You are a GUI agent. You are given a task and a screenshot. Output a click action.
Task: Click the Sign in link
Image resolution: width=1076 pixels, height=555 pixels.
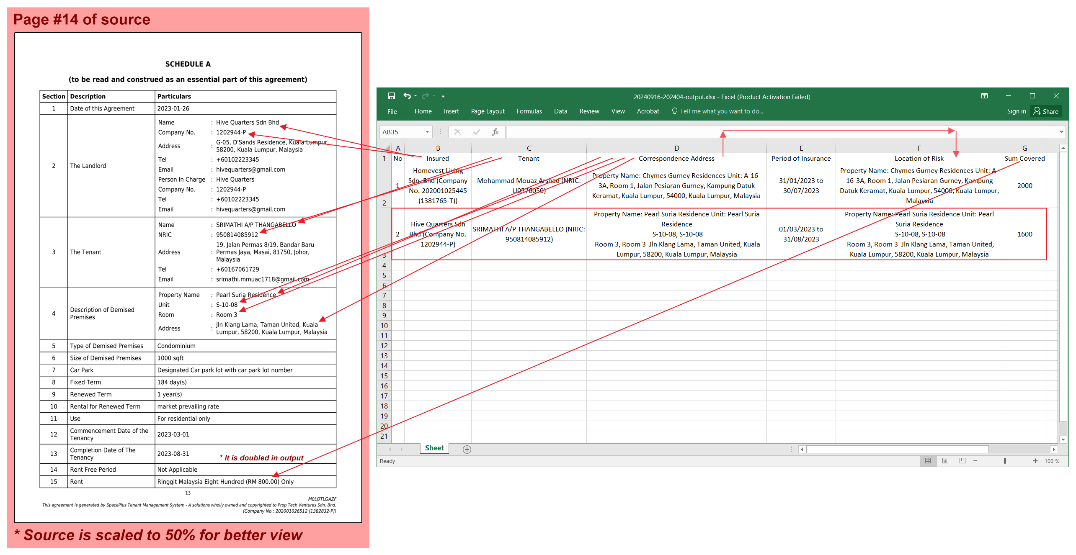(1017, 111)
